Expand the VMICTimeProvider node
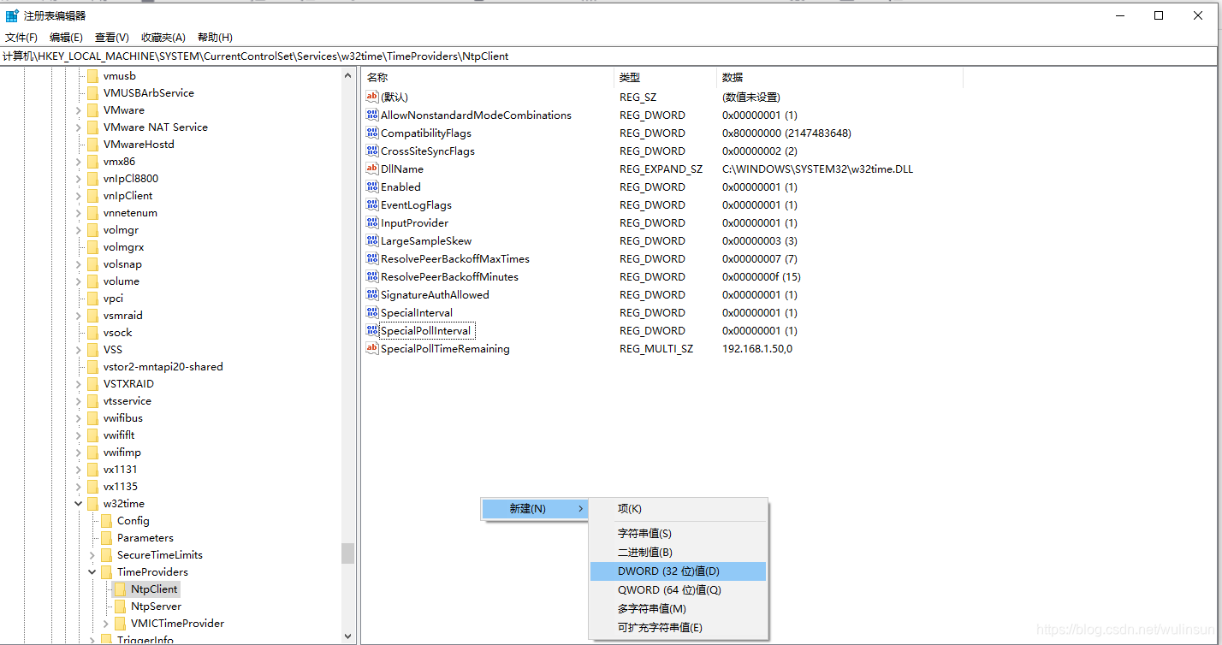Image resolution: width=1222 pixels, height=645 pixels. pos(105,623)
